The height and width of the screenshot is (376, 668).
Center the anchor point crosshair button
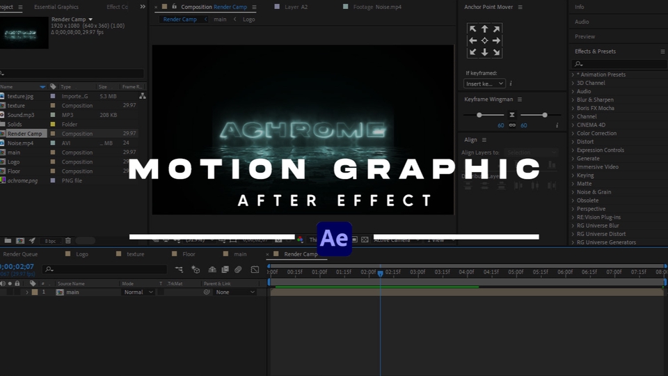click(x=484, y=40)
